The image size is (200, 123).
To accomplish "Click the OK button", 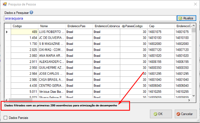I will click(161, 114).
